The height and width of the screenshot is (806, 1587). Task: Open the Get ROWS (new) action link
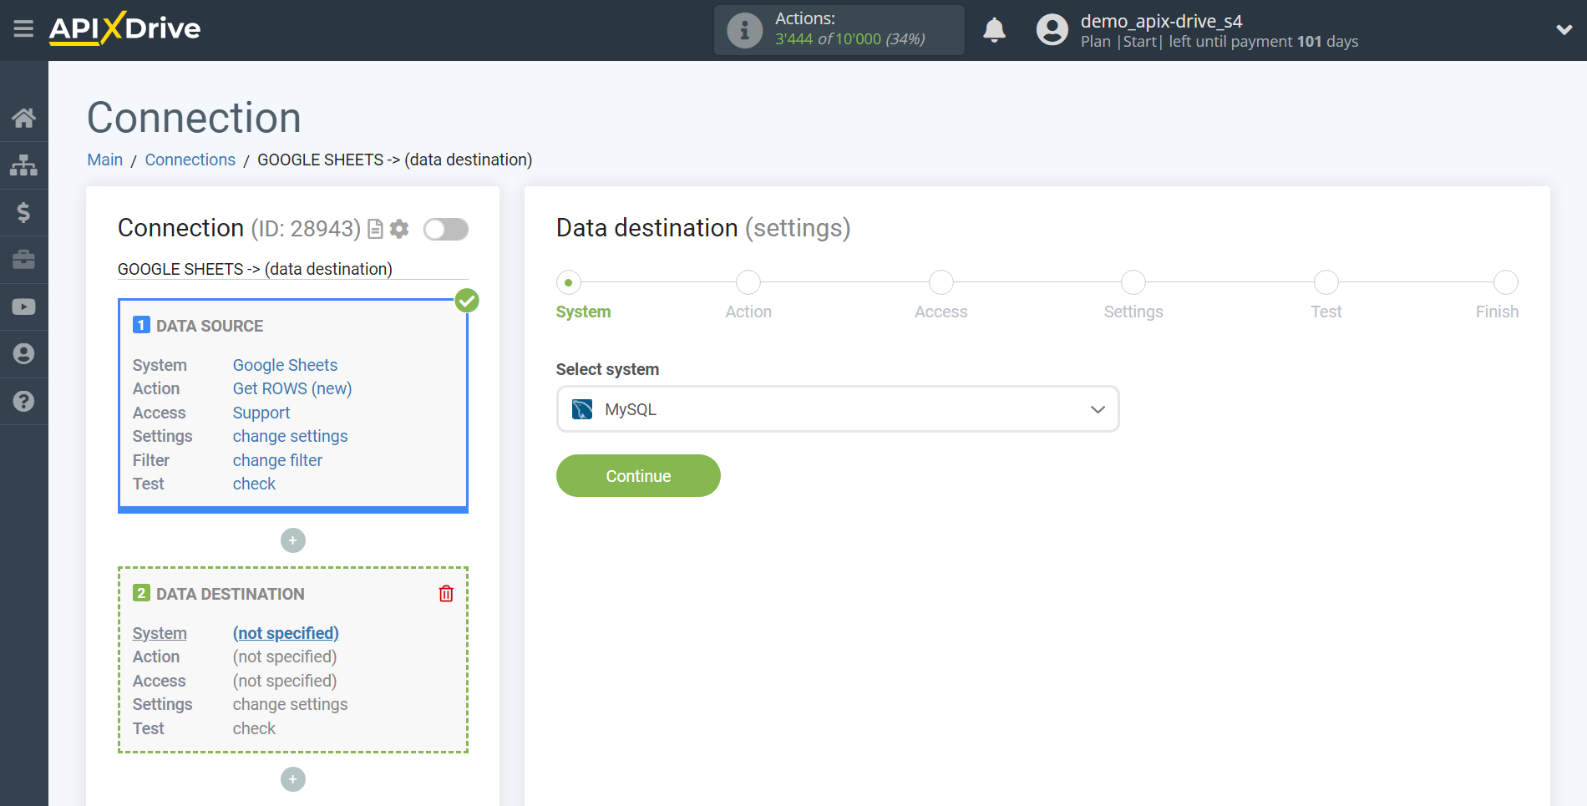292,388
